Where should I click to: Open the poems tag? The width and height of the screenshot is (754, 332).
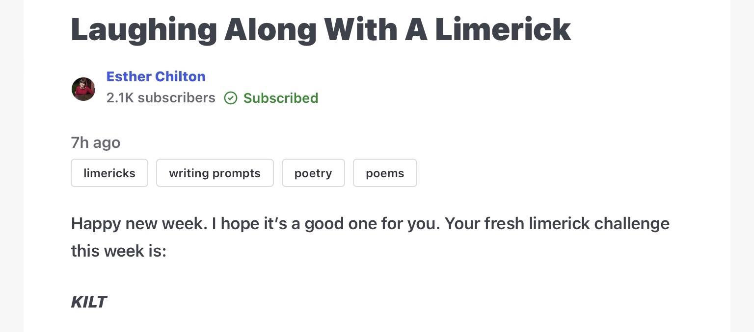click(385, 173)
